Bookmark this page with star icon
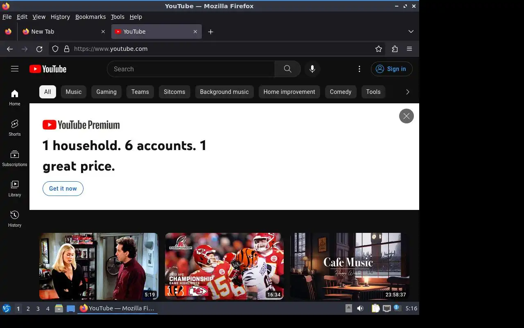 coord(379,49)
